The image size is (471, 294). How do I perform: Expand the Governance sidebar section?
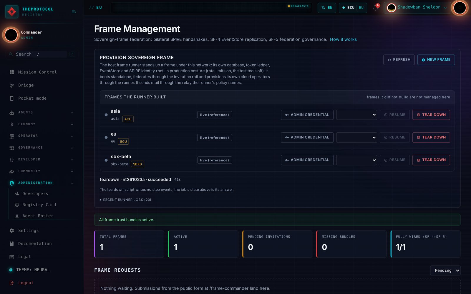[42, 148]
